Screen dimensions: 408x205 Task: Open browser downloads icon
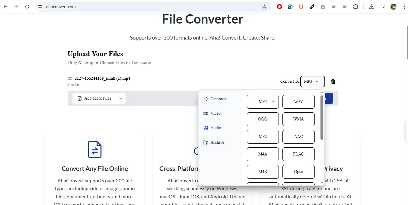click(x=372, y=7)
